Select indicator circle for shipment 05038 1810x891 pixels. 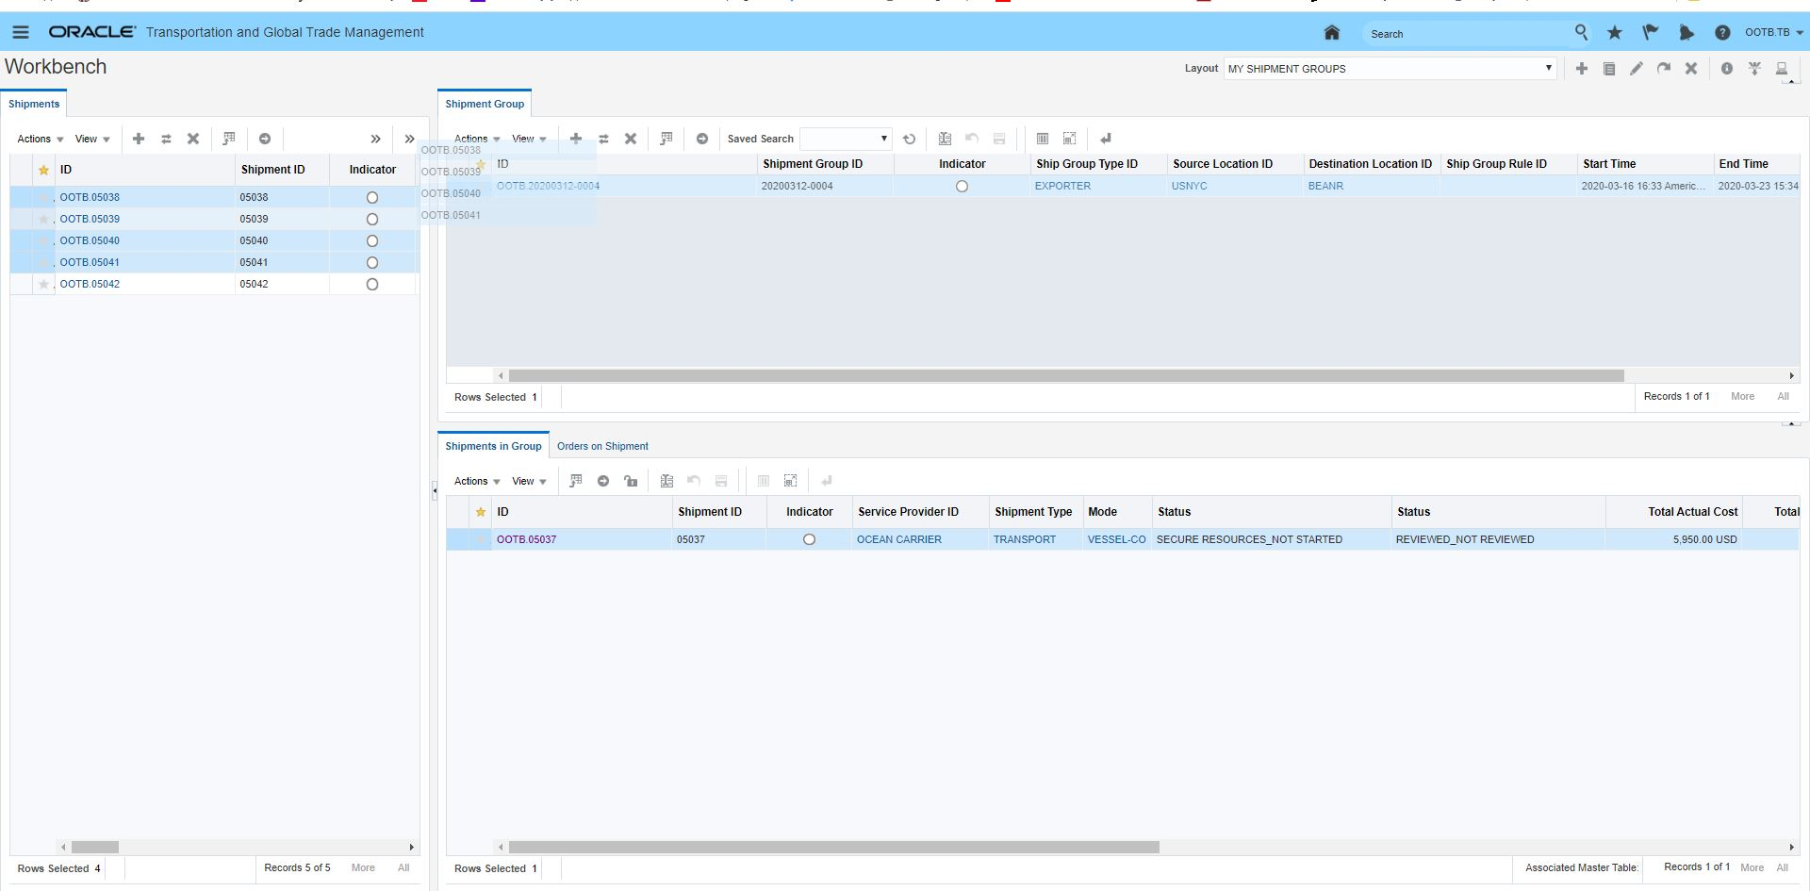[372, 198]
